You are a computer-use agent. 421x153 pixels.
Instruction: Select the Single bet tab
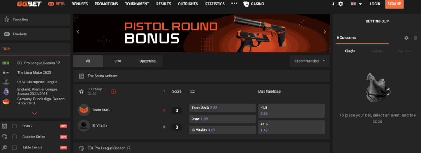350,51
